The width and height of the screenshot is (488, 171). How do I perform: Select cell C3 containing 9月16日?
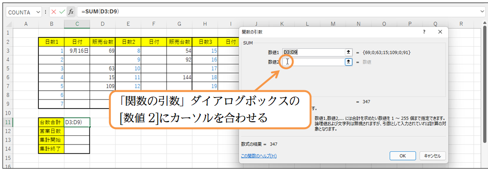[x=77, y=51]
